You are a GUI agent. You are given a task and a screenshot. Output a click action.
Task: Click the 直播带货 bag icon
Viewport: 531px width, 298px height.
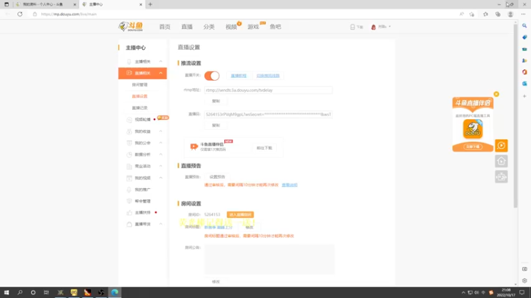[129, 224]
